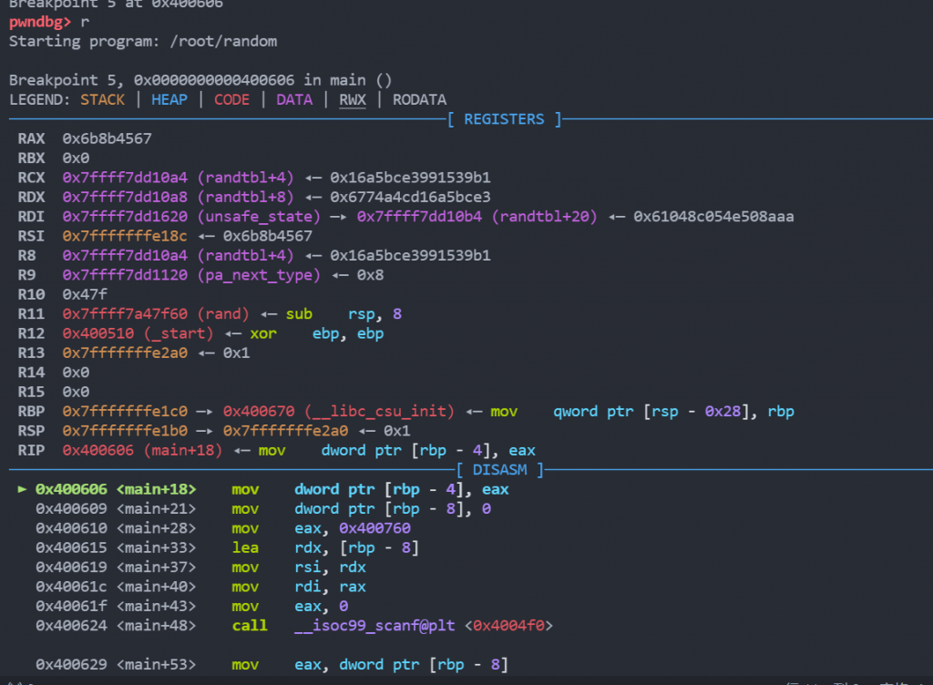The height and width of the screenshot is (685, 933).
Task: Click the (pa_next_type) symbol in R9 row
Action: pos(259,275)
